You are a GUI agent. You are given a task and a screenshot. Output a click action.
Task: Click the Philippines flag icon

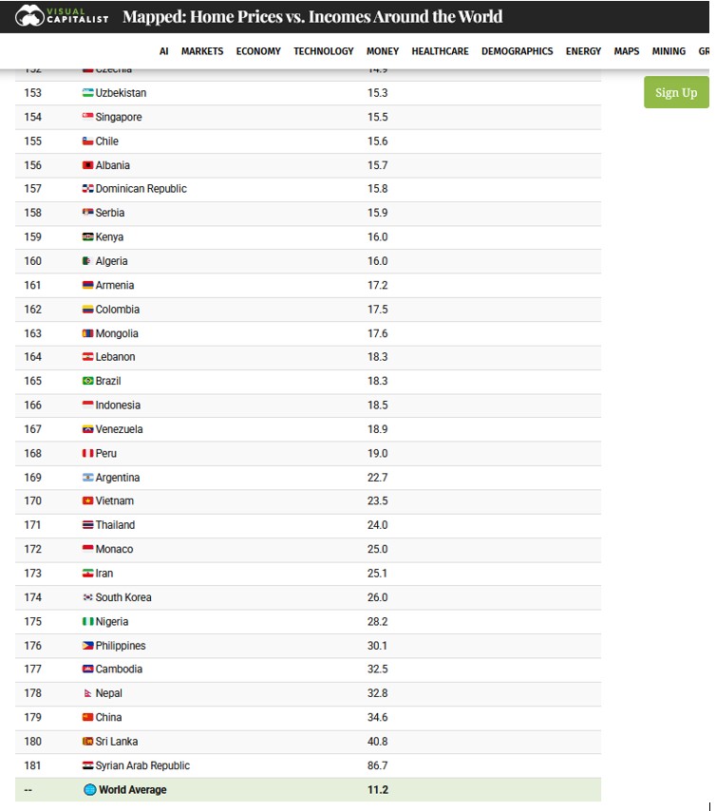(x=88, y=645)
